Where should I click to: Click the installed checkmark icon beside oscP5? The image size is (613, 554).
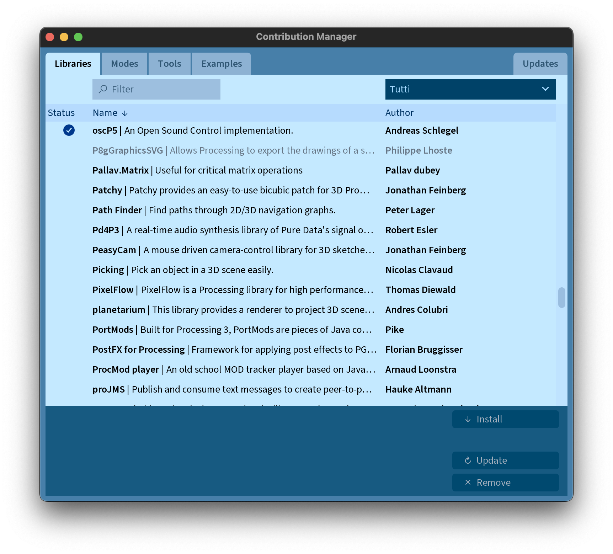(x=69, y=130)
